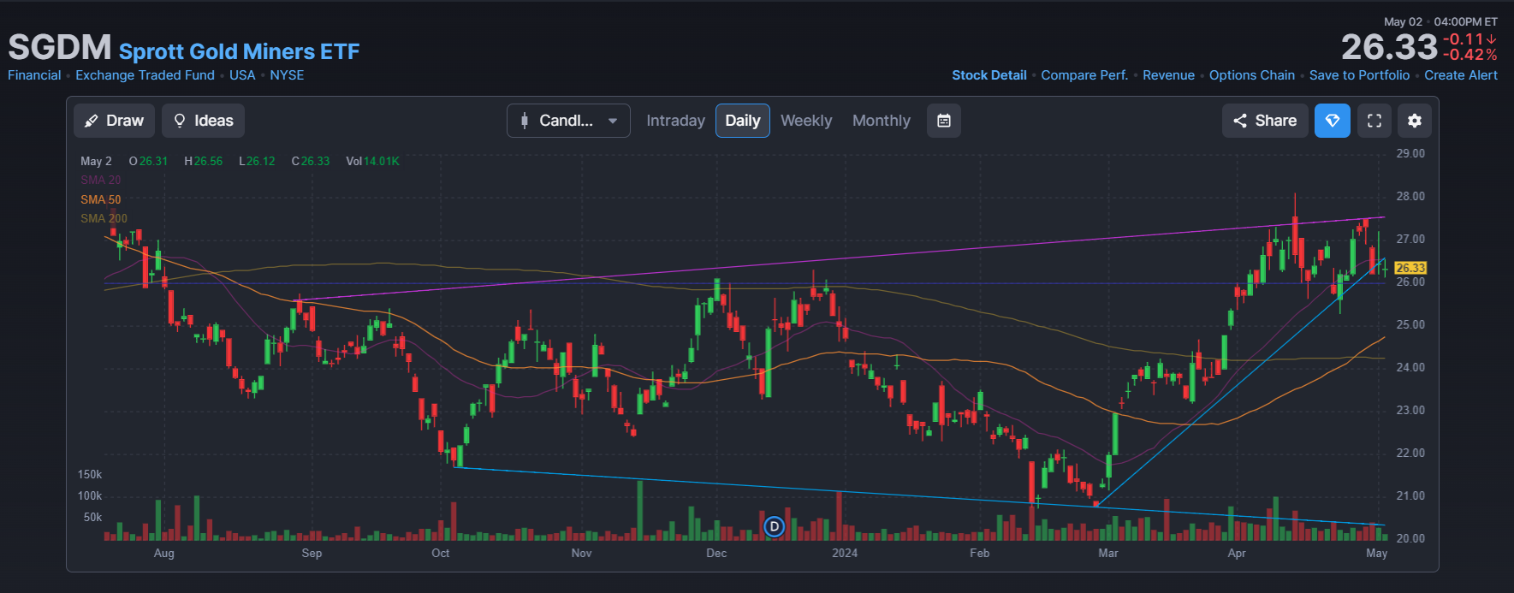1514x593 pixels.
Task: Click the 150k volume axis label
Action: click(x=90, y=474)
